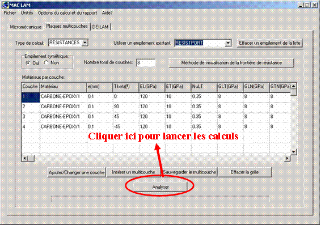Click the GLN(GPa) column header

[x=256, y=87]
